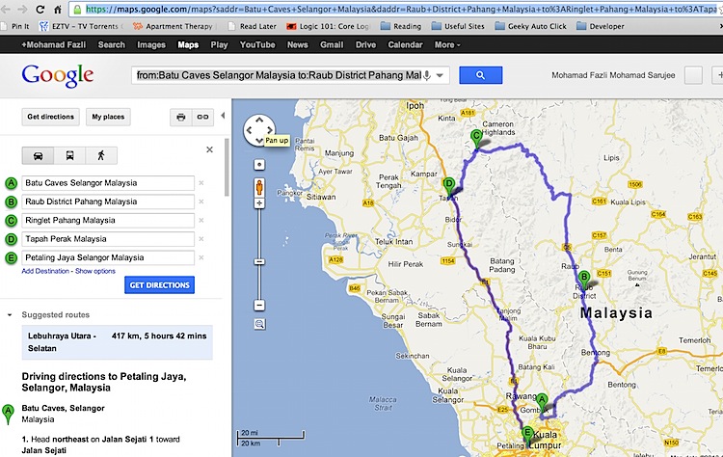Viewport: 723px width, 457px height.
Task: Click the map zoom out minus button
Action: (259, 306)
